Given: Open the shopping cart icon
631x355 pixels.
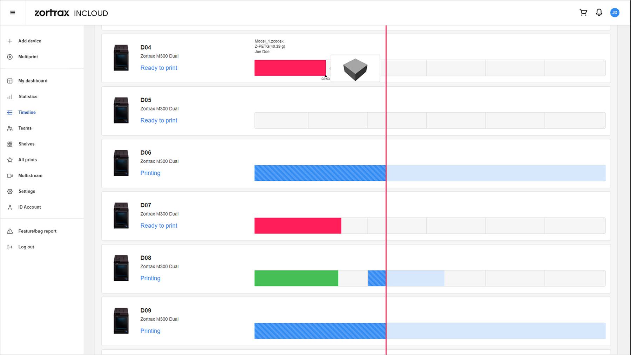Looking at the screenshot, I should (x=583, y=13).
